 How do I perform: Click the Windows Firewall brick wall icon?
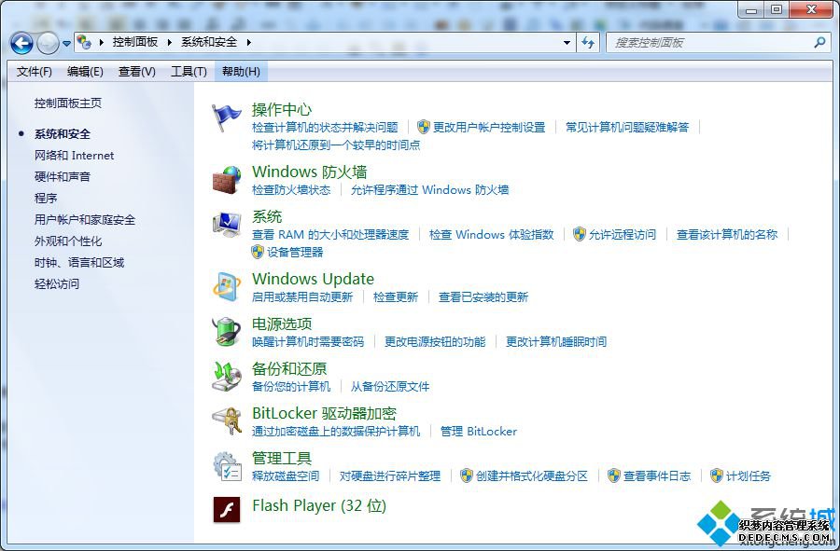pyautogui.click(x=227, y=180)
